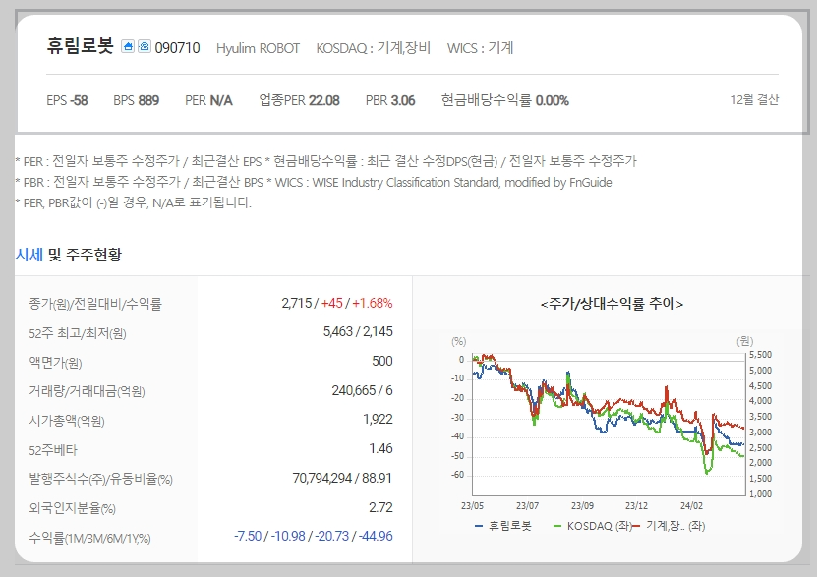Click the PER N/A value
The width and height of the screenshot is (817, 577).
[208, 100]
